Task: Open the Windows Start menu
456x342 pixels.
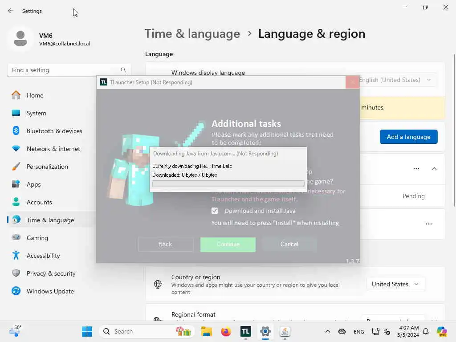Action: coord(87,331)
